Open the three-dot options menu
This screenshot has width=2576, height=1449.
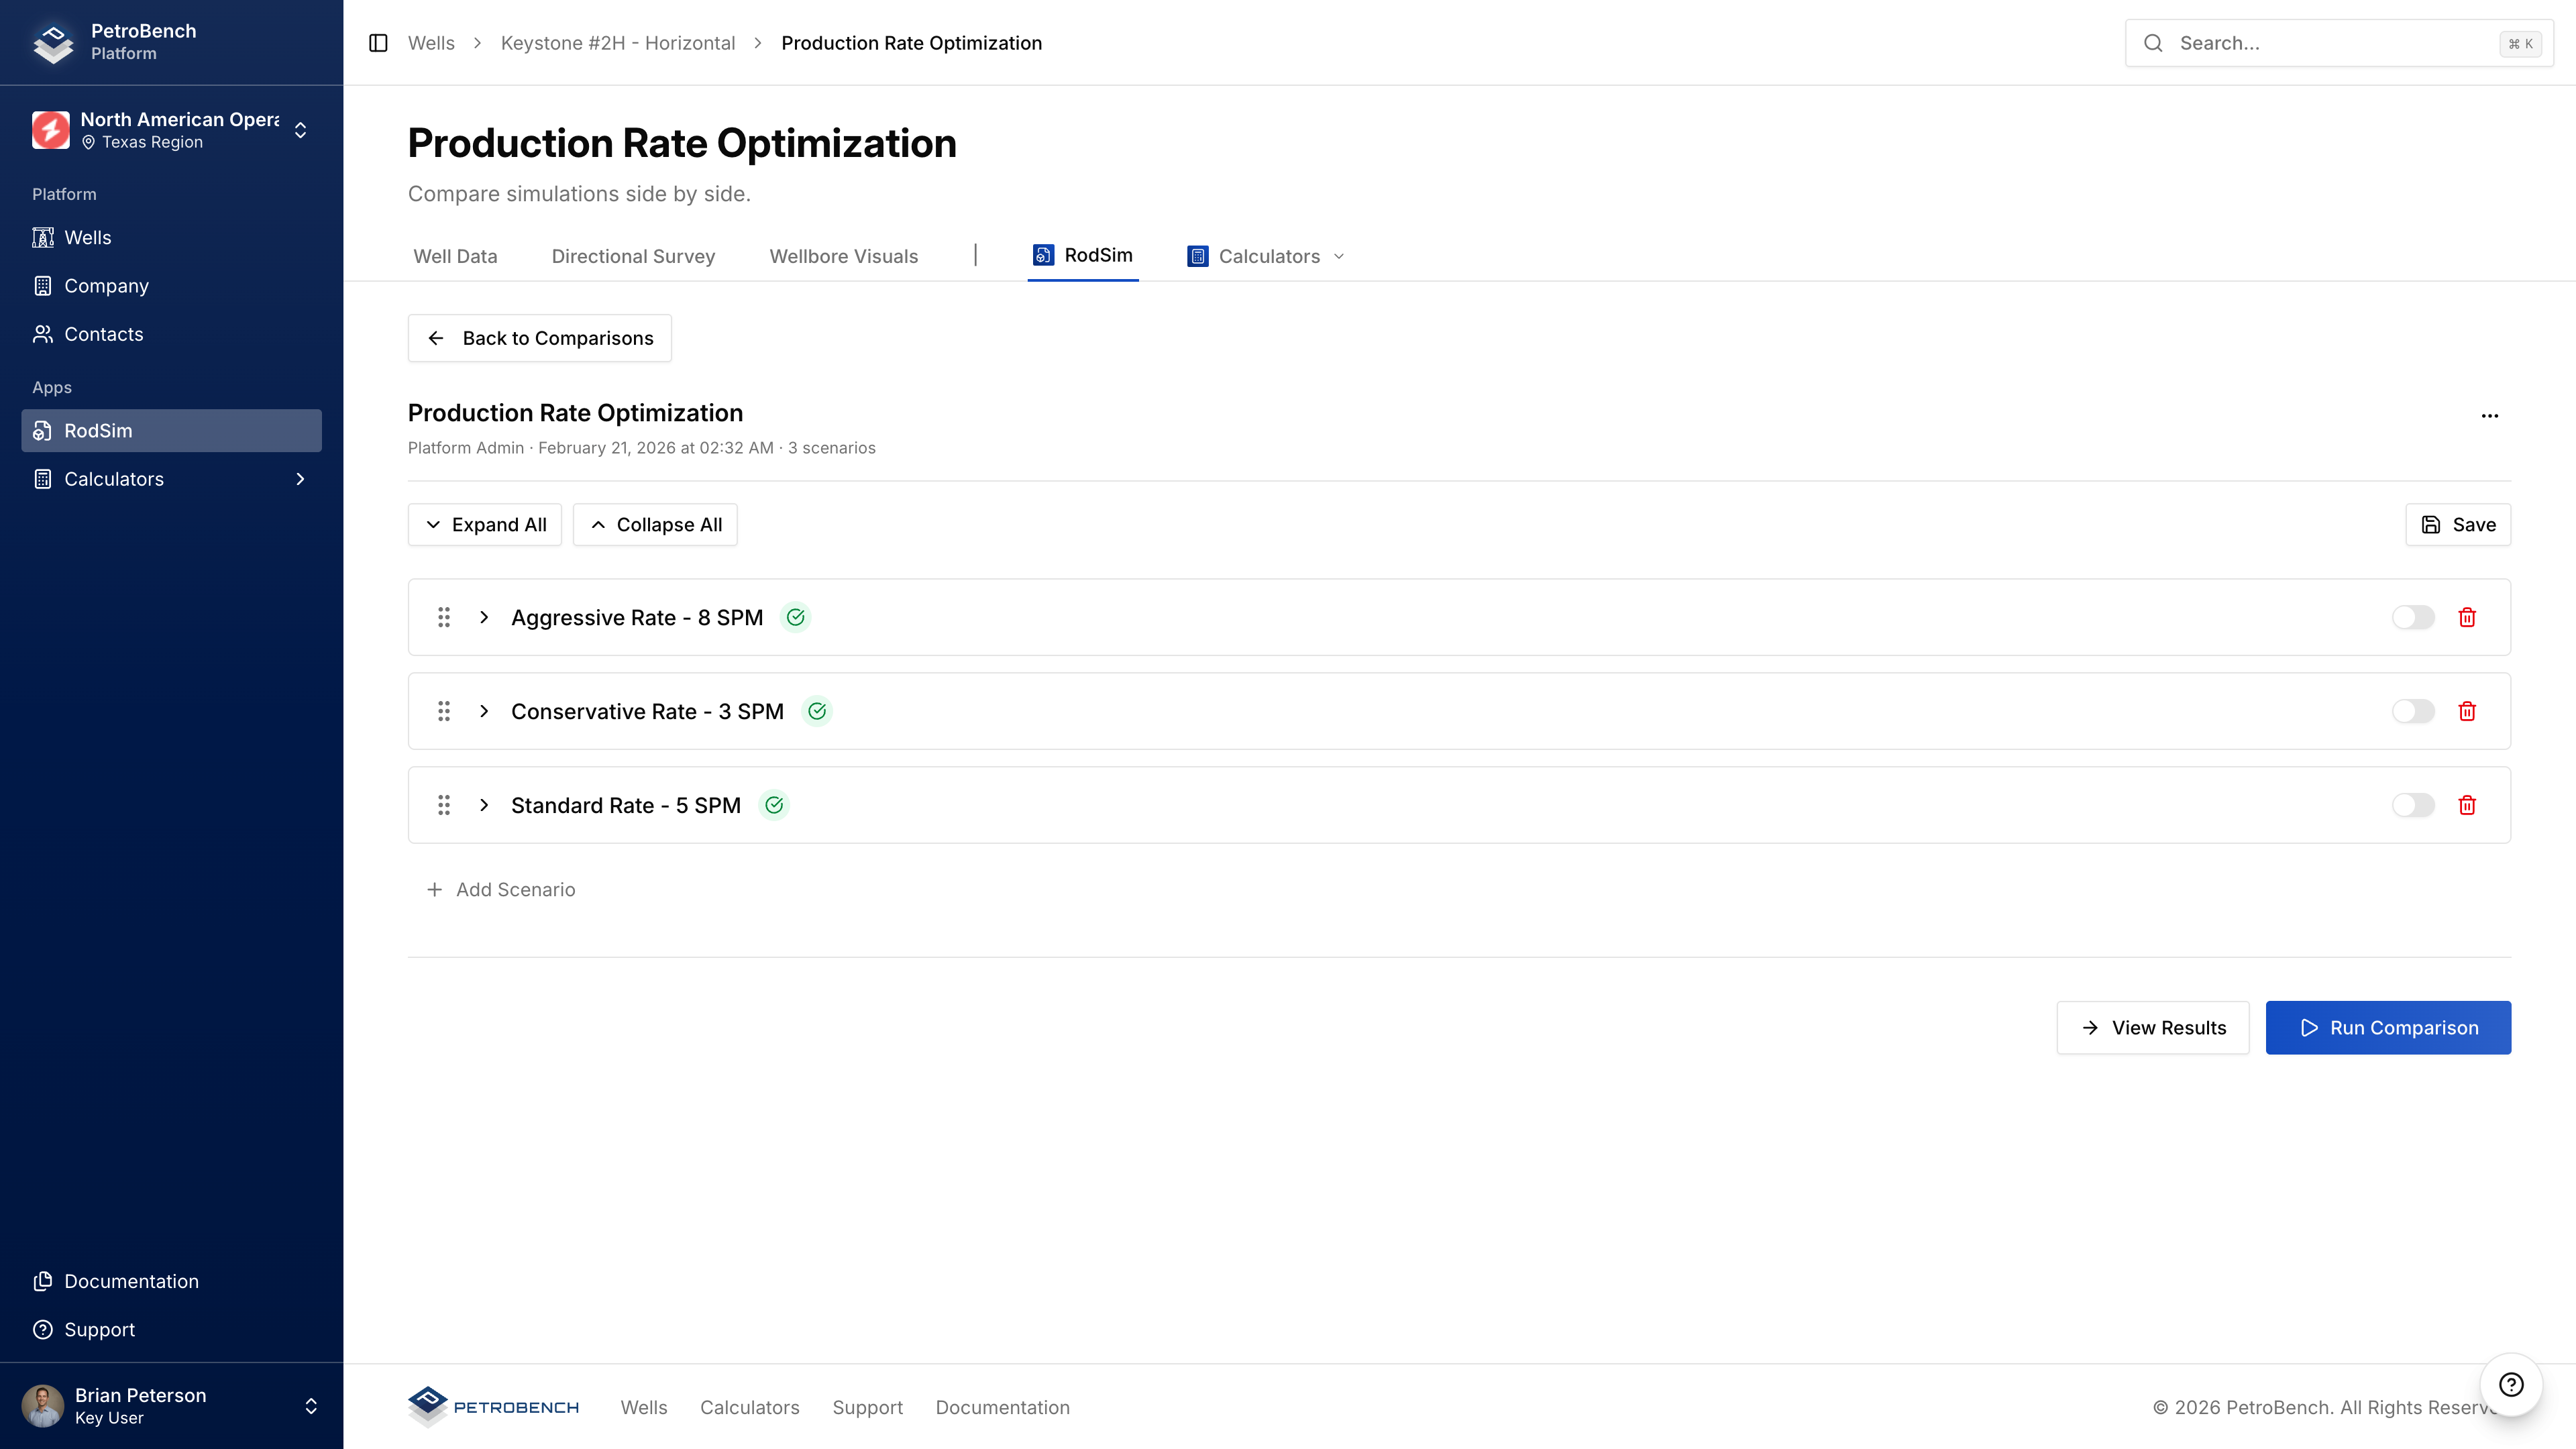point(2490,415)
